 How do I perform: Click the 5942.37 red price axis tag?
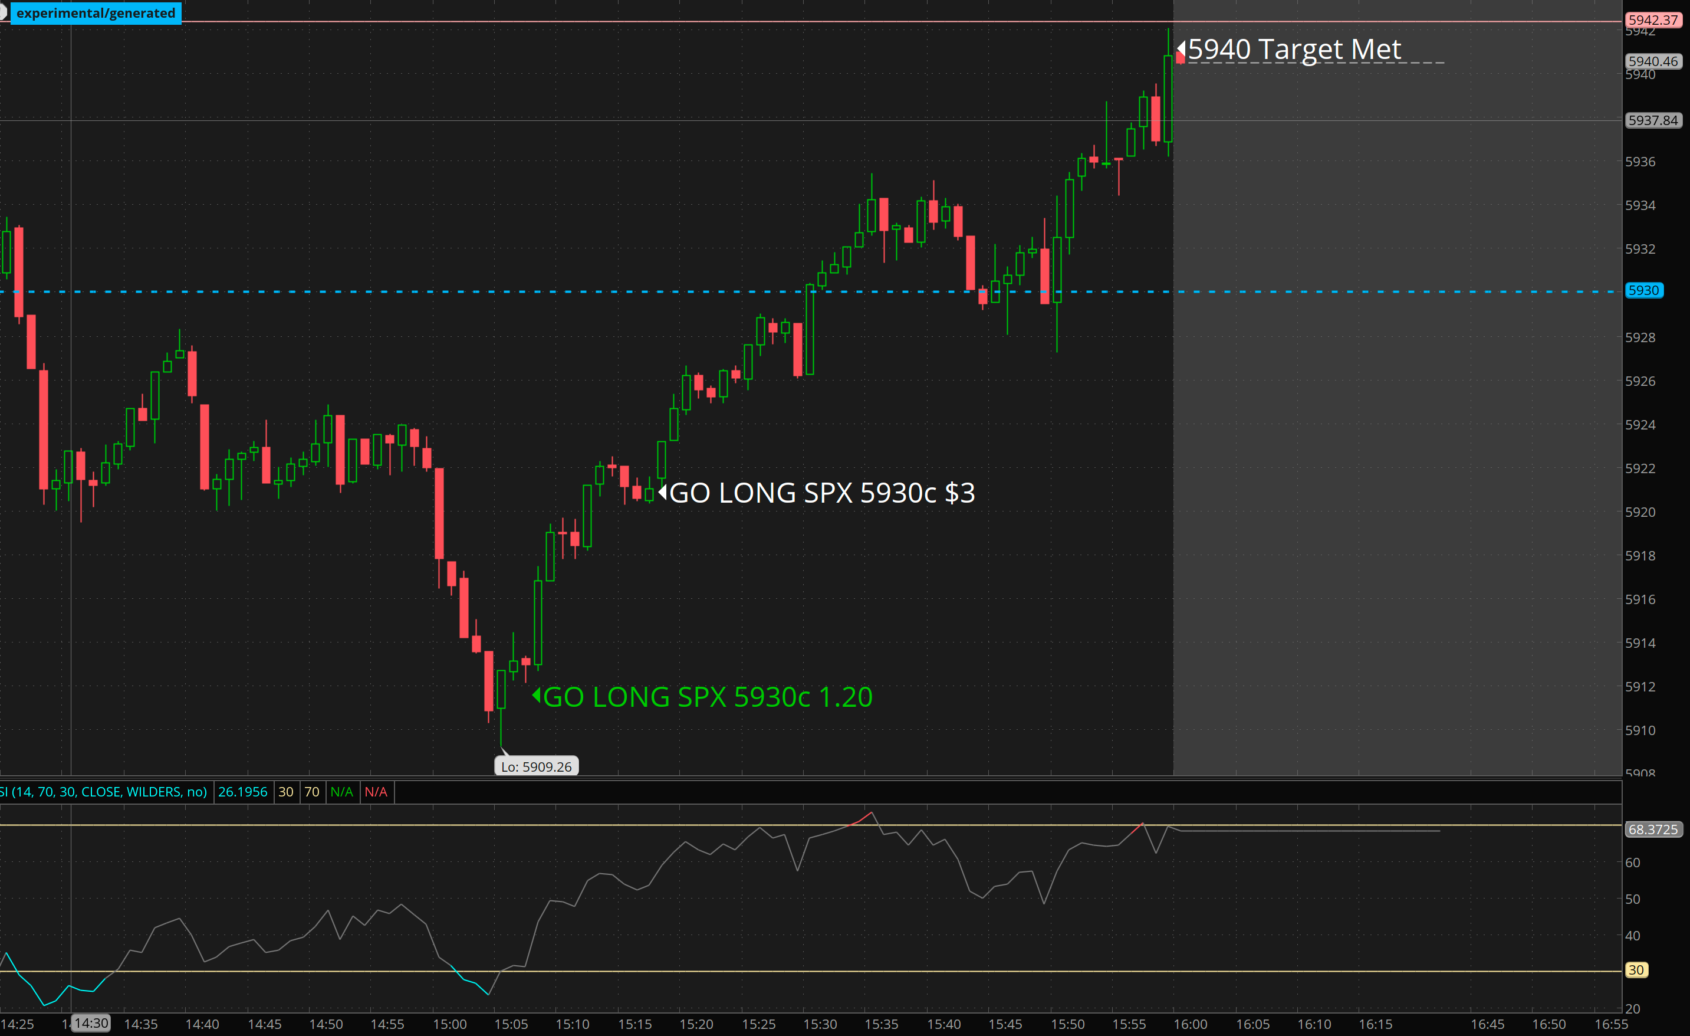(x=1652, y=19)
